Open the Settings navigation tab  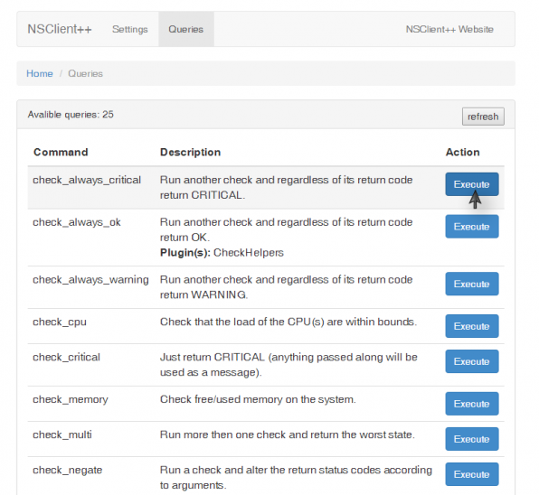pyautogui.click(x=130, y=29)
